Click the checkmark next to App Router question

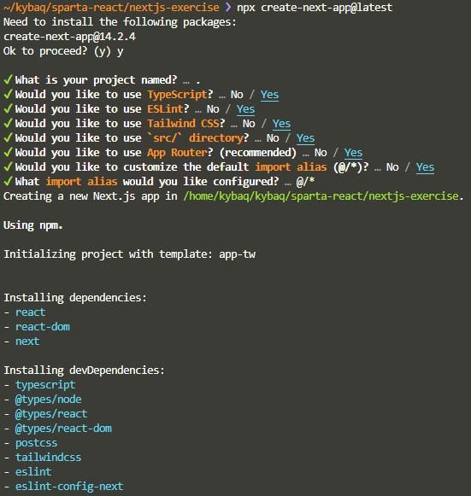pyautogui.click(x=9, y=152)
